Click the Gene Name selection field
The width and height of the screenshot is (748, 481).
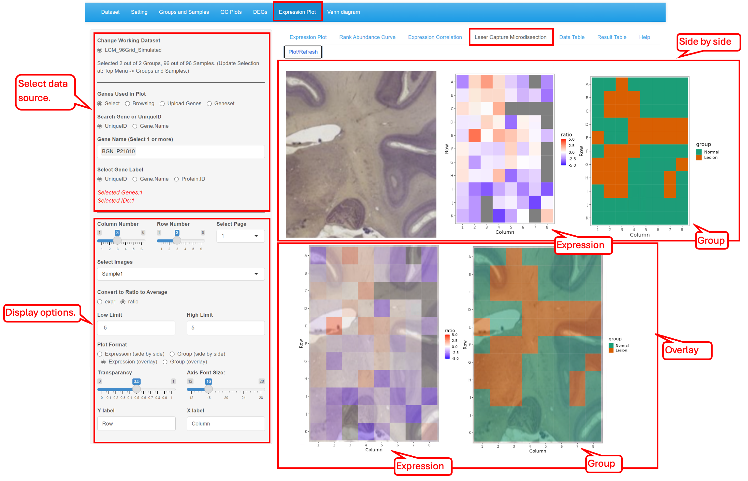click(181, 151)
